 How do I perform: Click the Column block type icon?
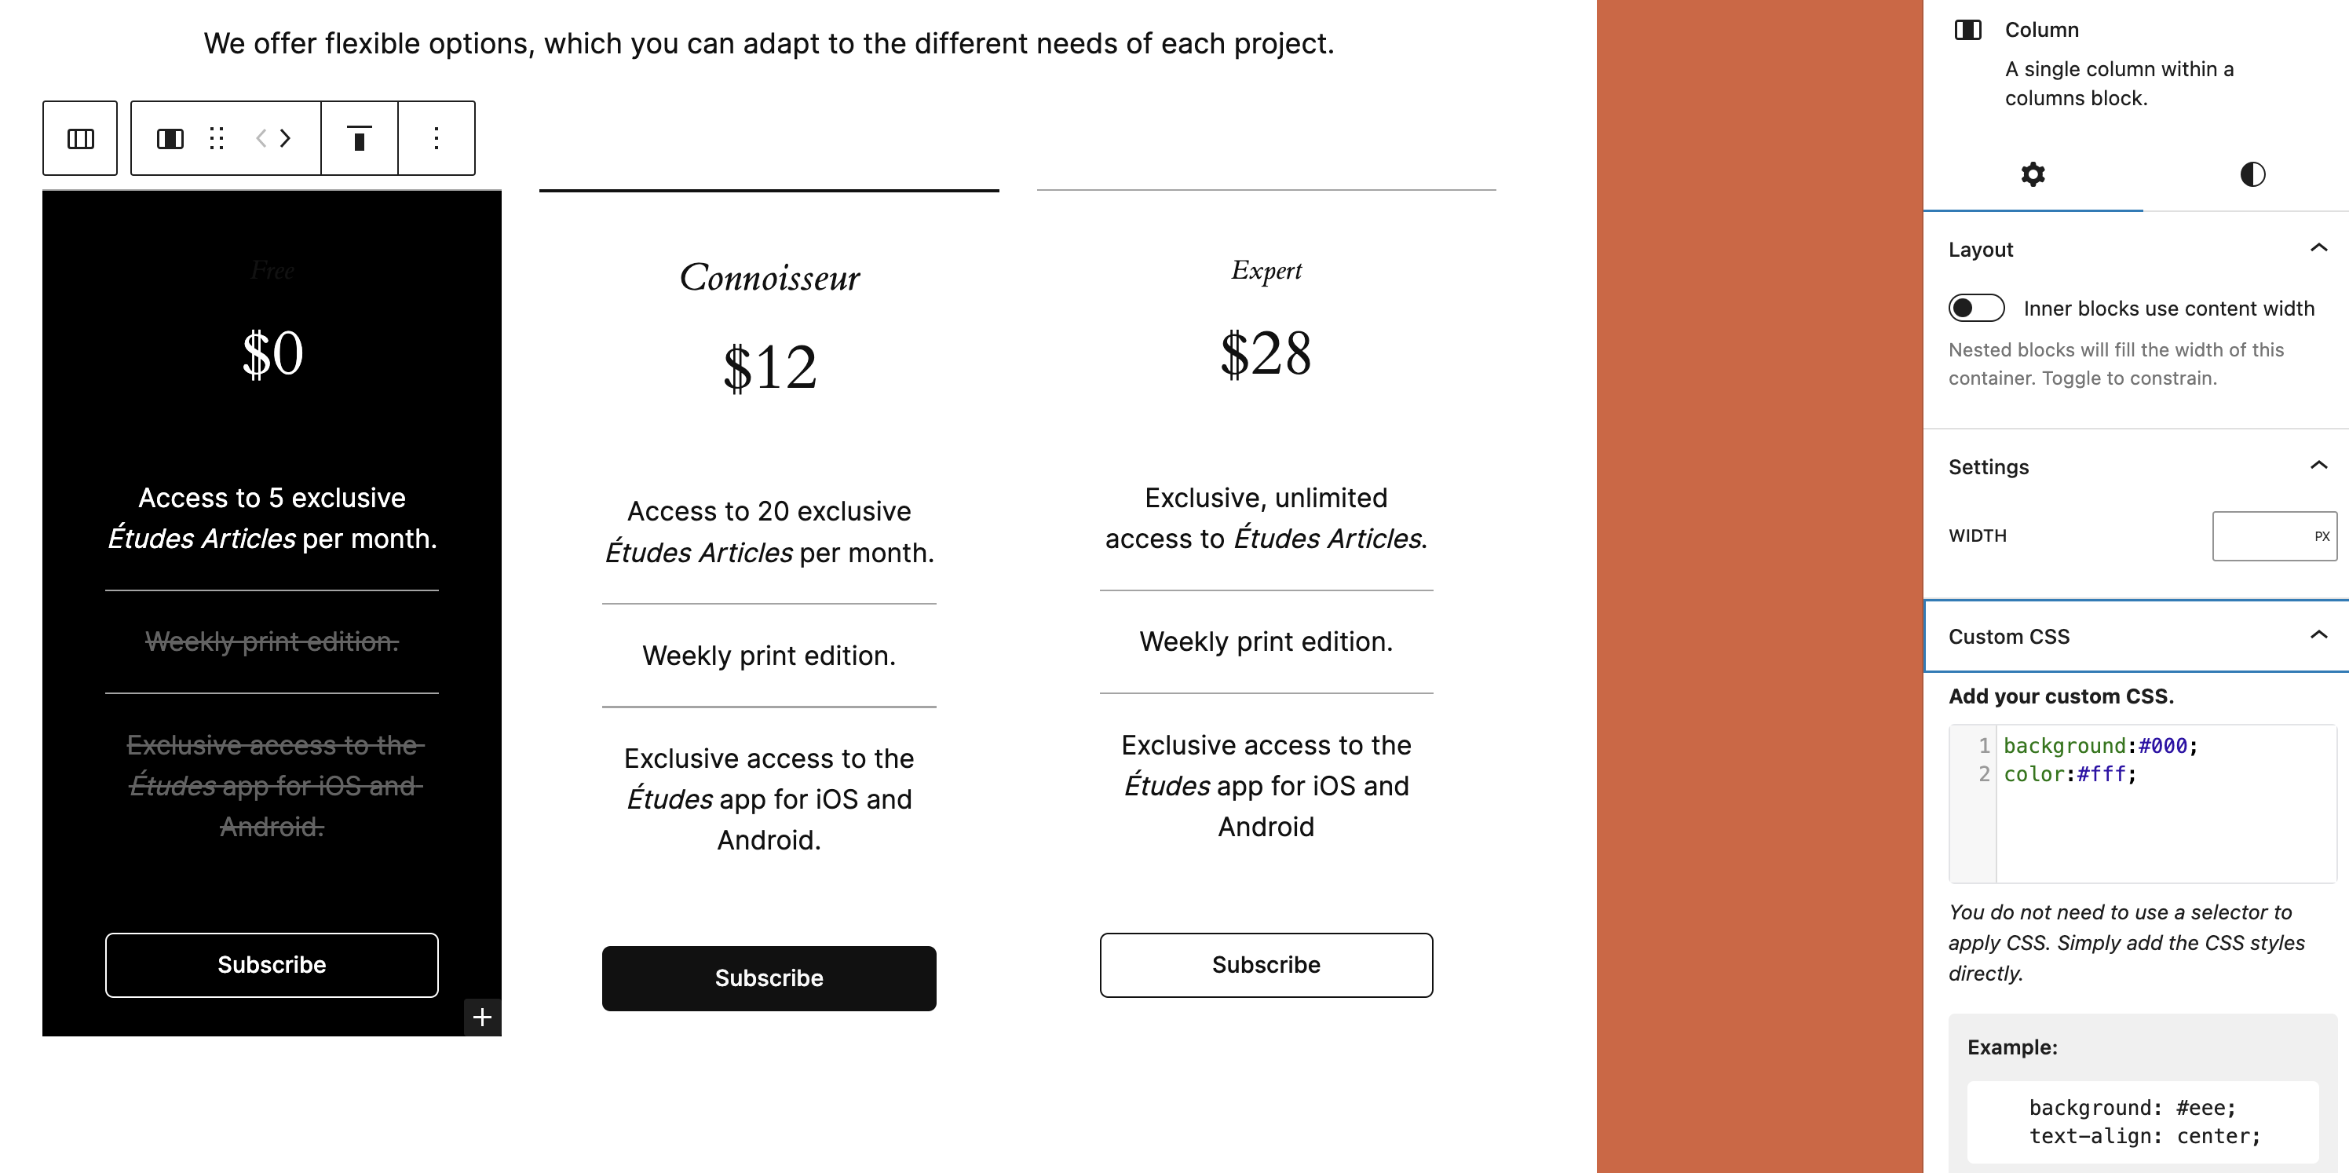pos(170,139)
